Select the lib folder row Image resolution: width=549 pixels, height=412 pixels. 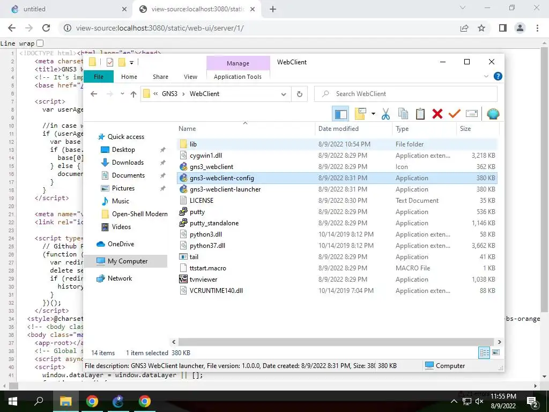[337, 144]
